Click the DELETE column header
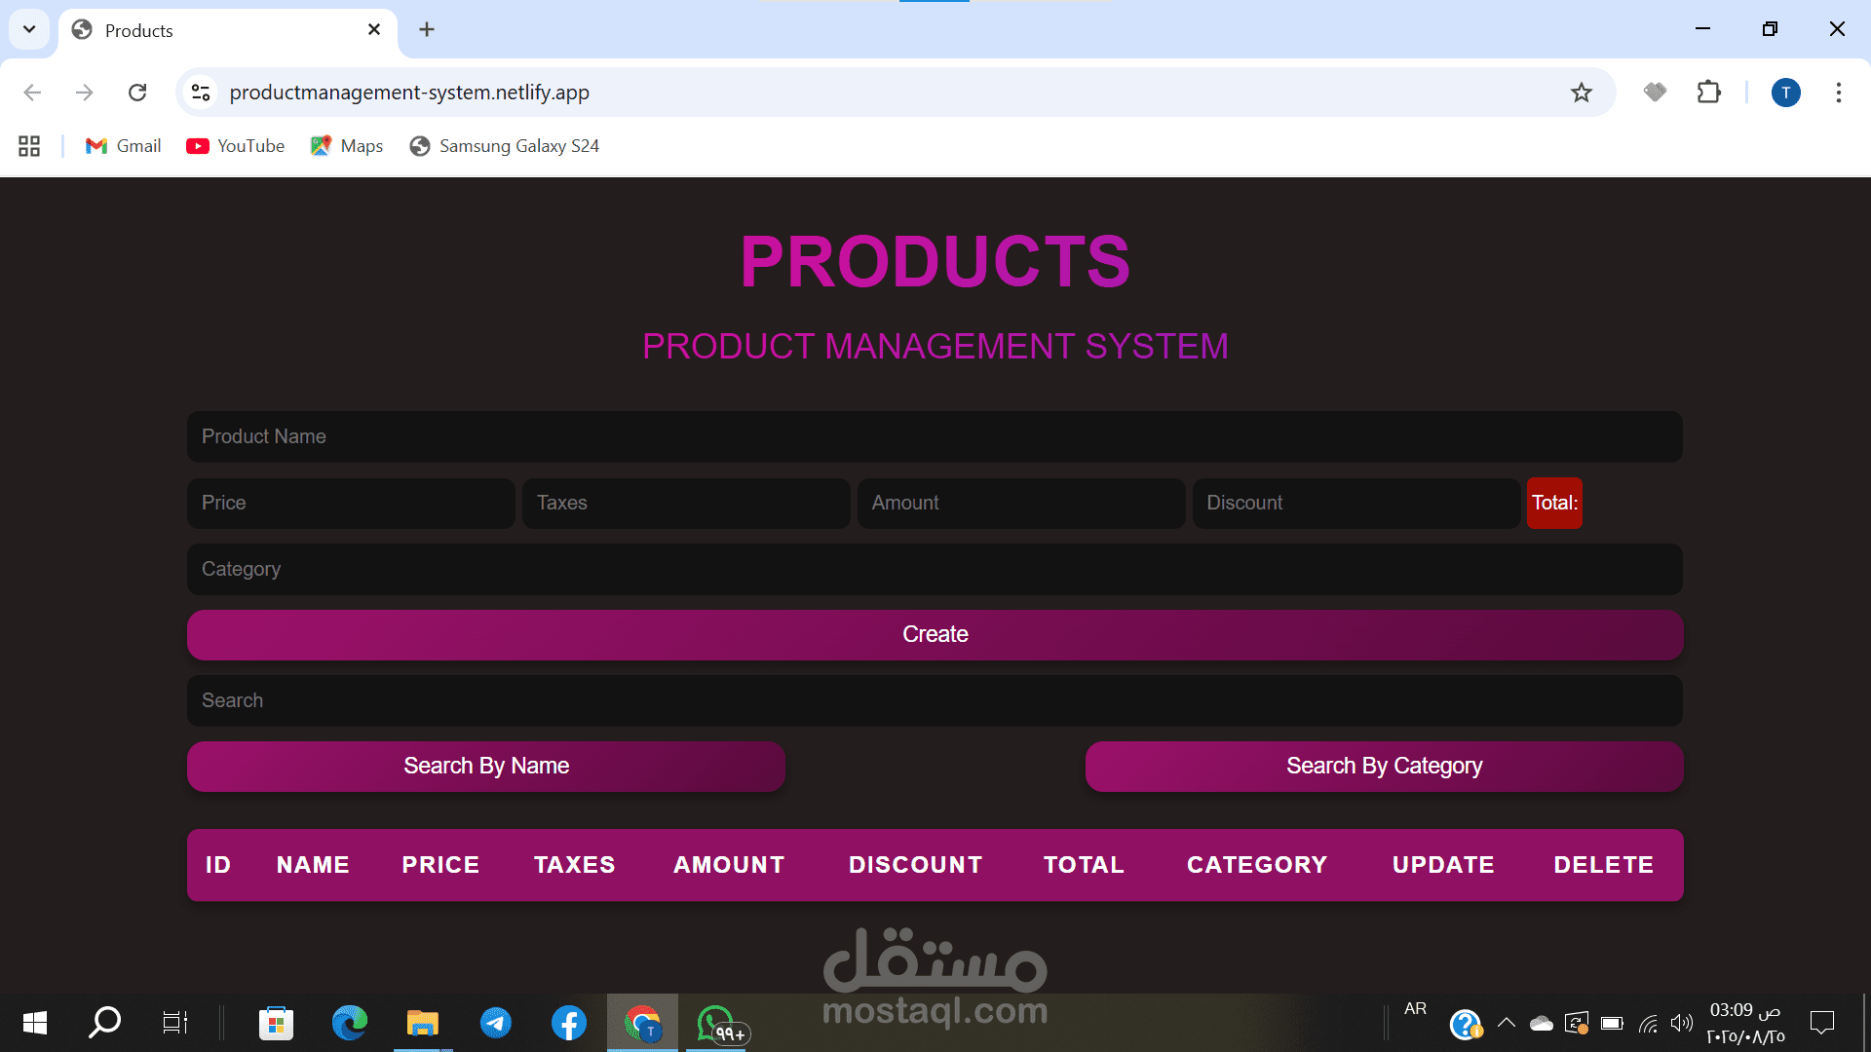This screenshot has height=1052, width=1871. (x=1604, y=865)
